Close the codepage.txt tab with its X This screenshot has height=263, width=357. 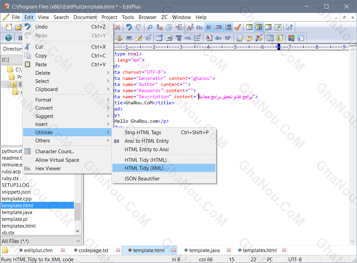click(118, 250)
